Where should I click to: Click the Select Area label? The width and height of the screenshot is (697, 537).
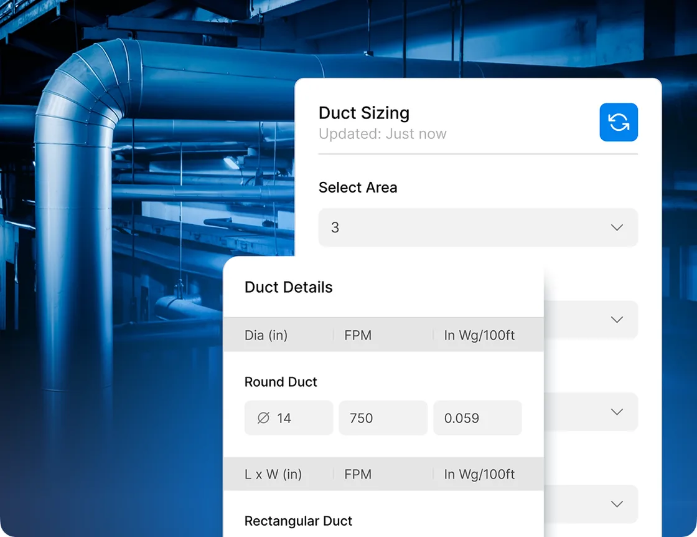pyautogui.click(x=358, y=188)
